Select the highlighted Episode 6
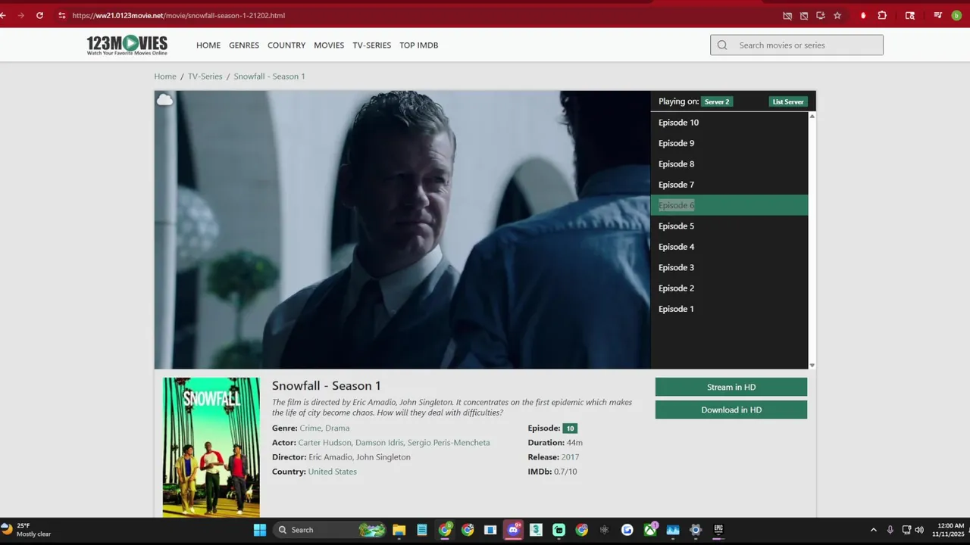 [729, 205]
